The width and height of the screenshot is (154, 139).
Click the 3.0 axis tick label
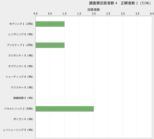(x=123, y=14)
